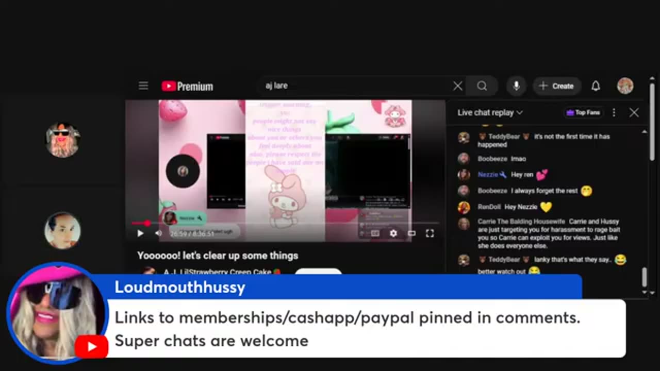The height and width of the screenshot is (371, 660).
Task: Open player settings gear
Action: (393, 233)
